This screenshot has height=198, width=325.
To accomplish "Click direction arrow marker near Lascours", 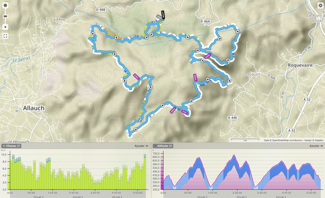I will point(230,81).
